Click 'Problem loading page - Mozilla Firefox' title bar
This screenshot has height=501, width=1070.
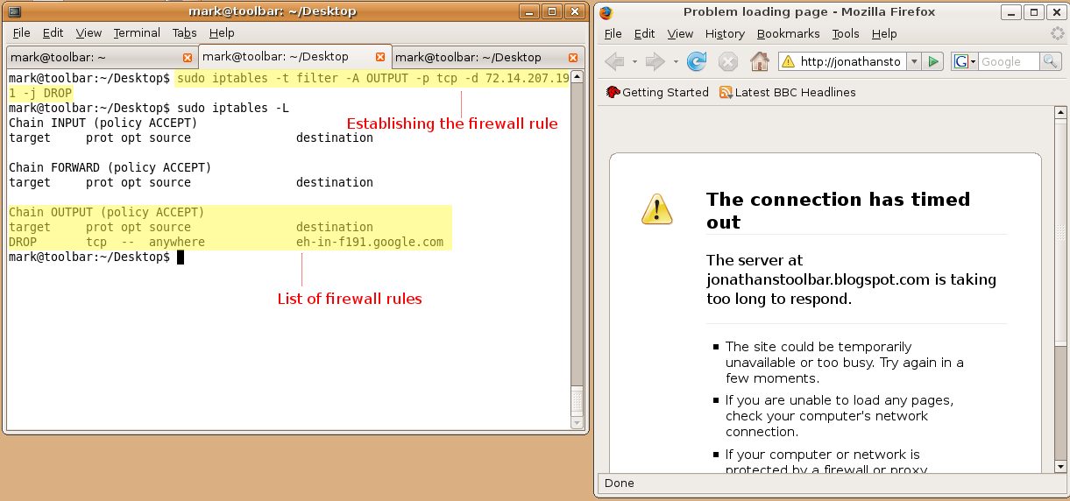click(809, 12)
